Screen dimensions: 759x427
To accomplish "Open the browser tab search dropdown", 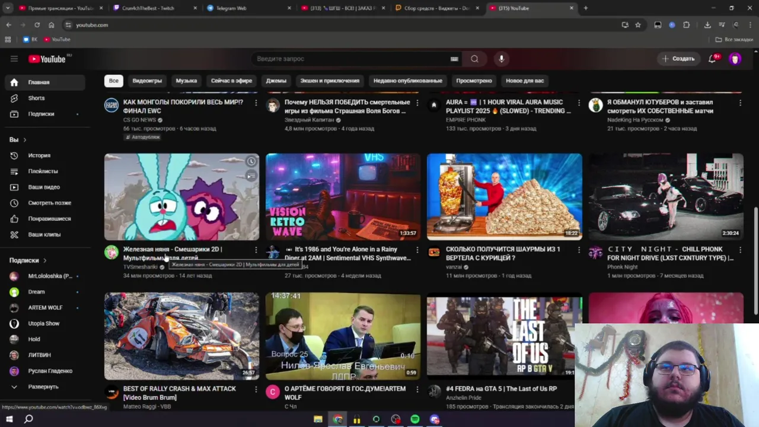I will pyautogui.click(x=8, y=8).
